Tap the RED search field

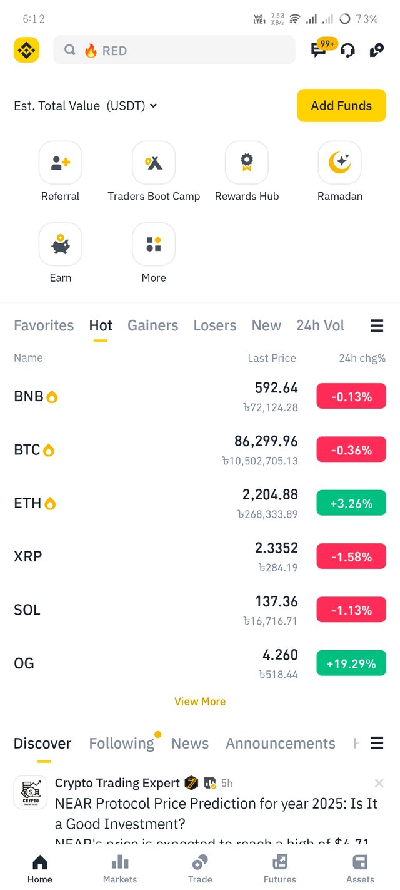point(174,51)
